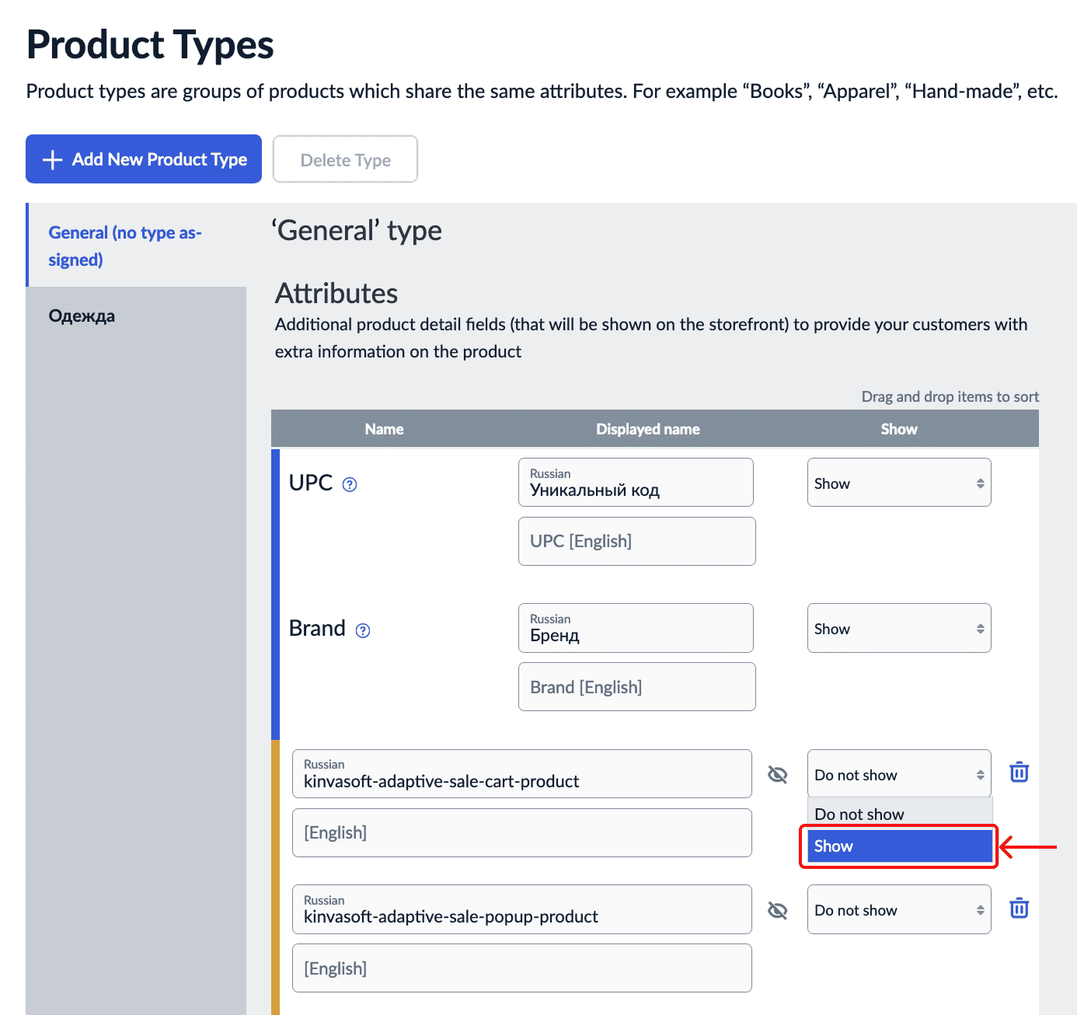Click the help icon next to UPC
This screenshot has width=1077, height=1015.
[x=350, y=485]
